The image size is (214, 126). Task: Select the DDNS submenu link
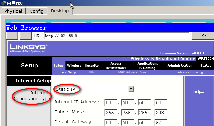pos(92,72)
